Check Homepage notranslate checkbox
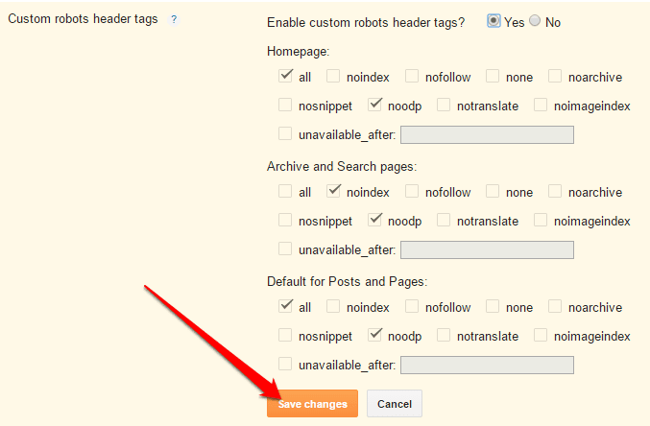Image resolution: width=650 pixels, height=426 pixels. pyautogui.click(x=444, y=105)
